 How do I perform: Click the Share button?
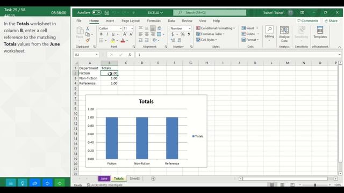[x=331, y=20]
